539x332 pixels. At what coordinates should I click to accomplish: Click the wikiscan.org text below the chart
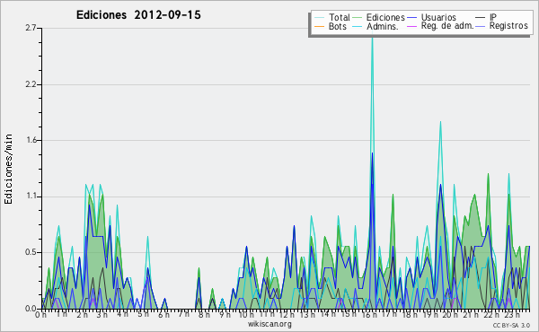click(x=269, y=324)
